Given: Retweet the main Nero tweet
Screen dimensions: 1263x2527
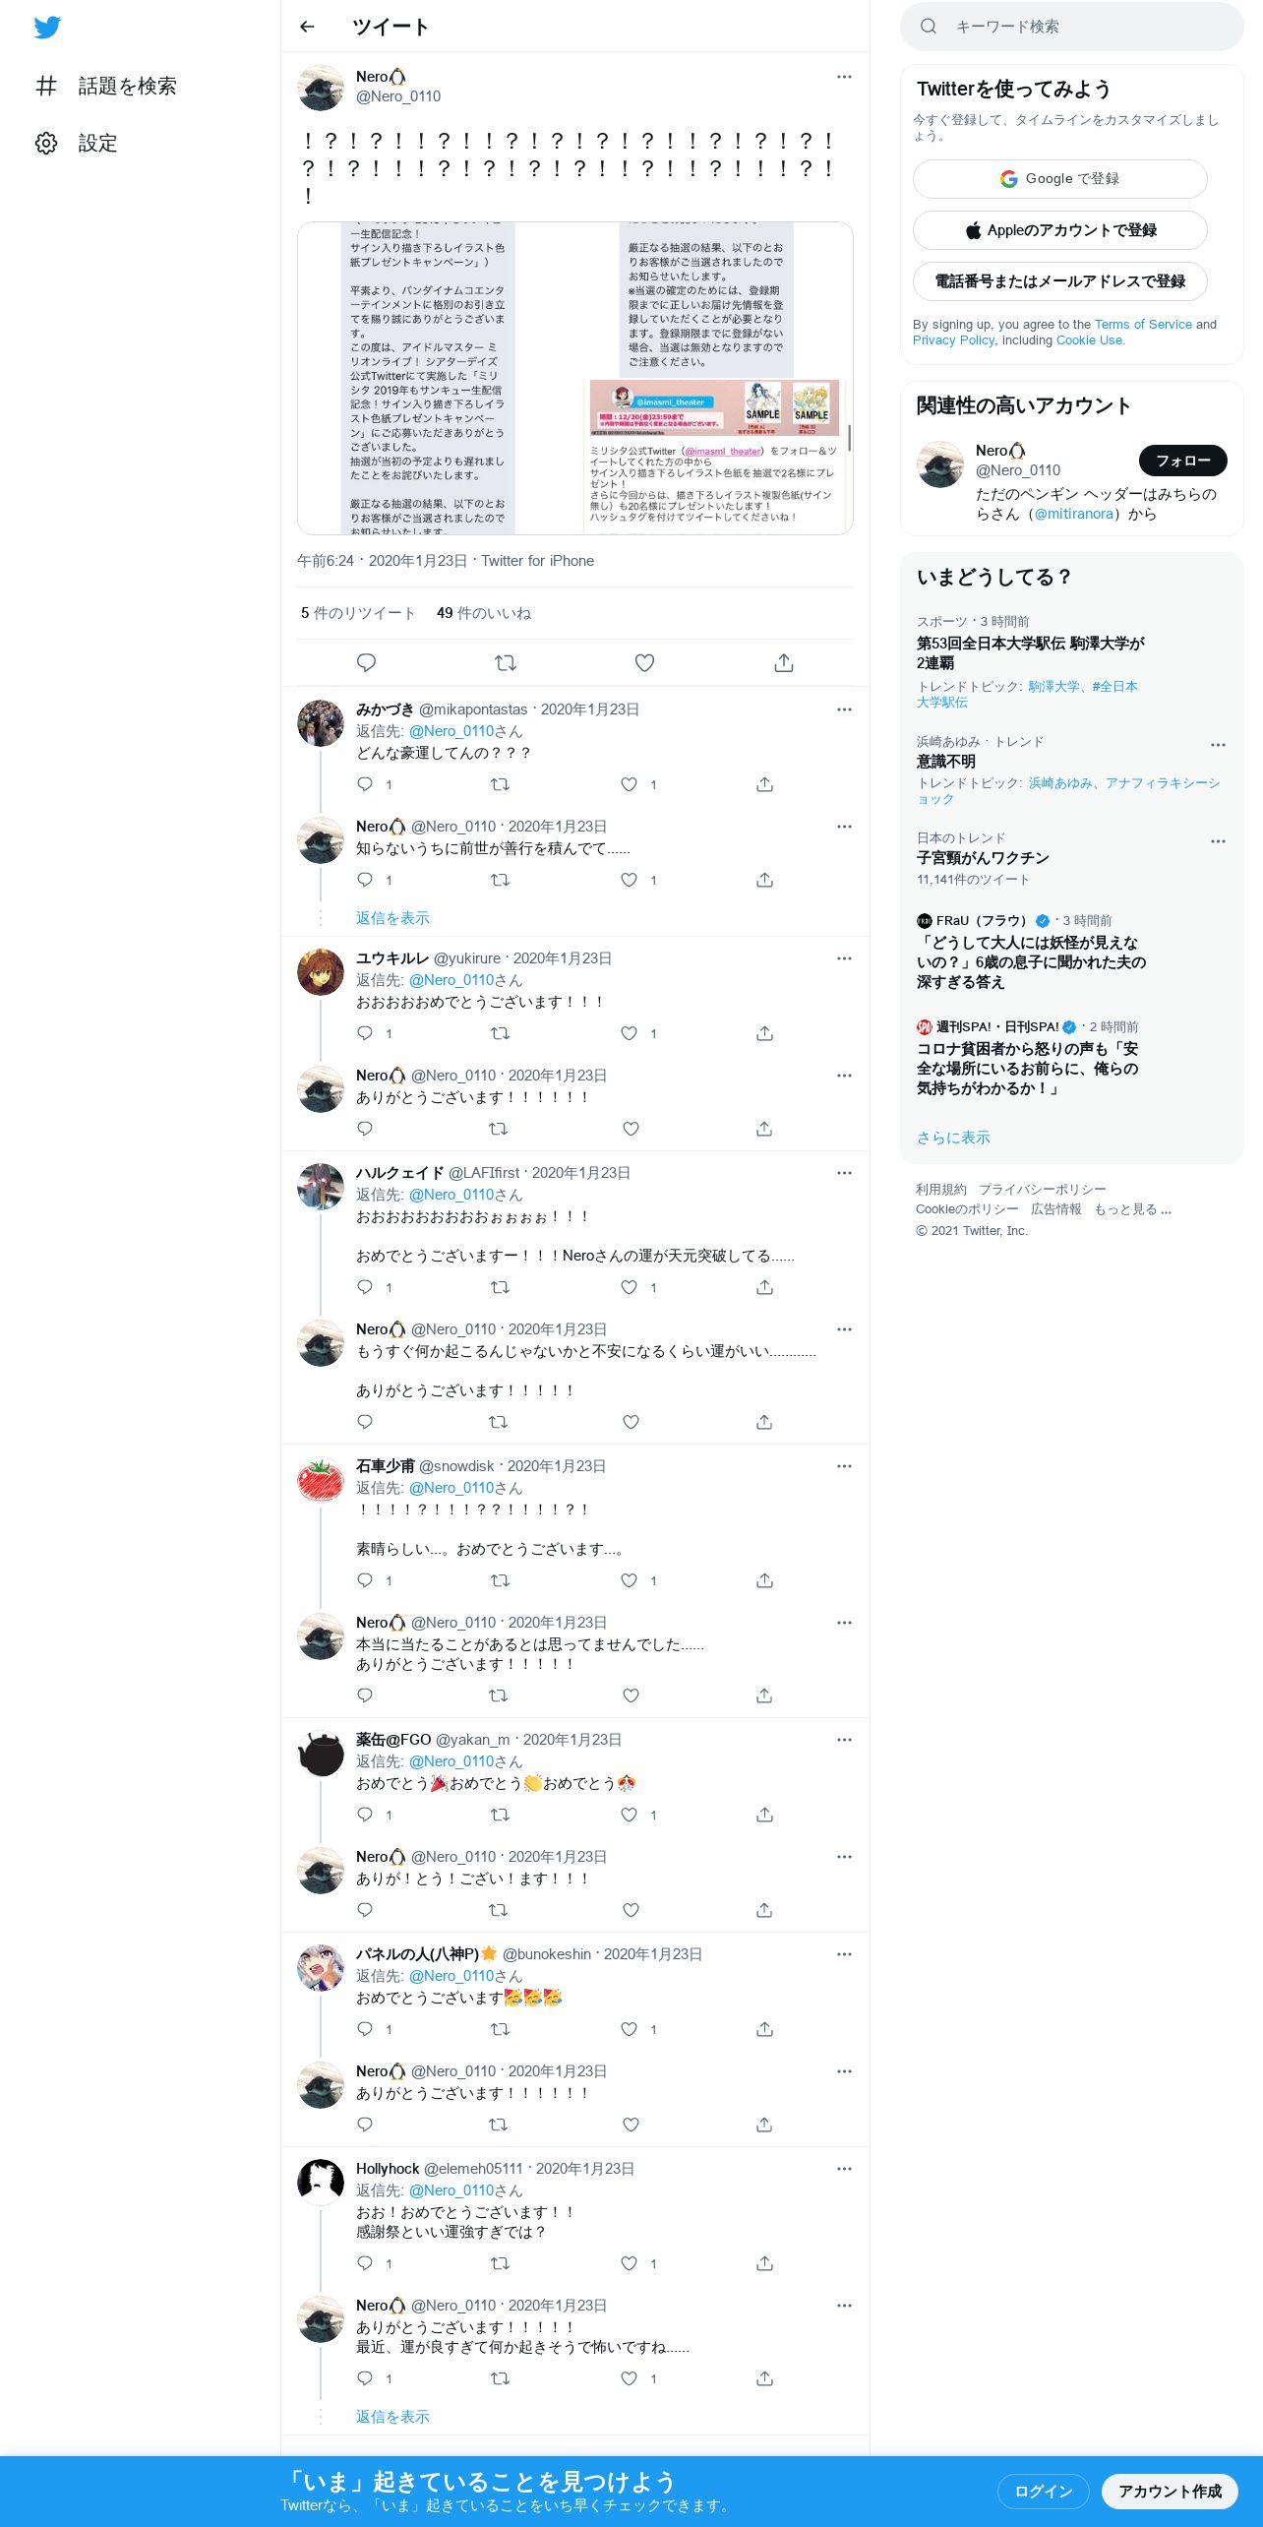Looking at the screenshot, I should (x=506, y=662).
